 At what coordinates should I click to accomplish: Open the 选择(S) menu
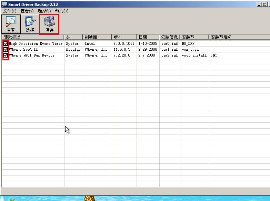pyautogui.click(x=44, y=11)
